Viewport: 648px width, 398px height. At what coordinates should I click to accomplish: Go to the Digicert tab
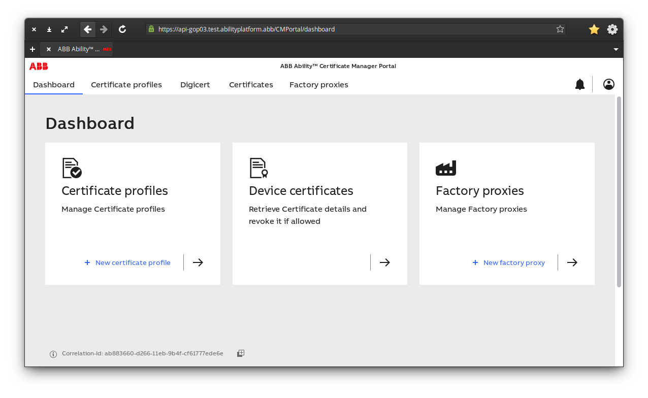(195, 85)
